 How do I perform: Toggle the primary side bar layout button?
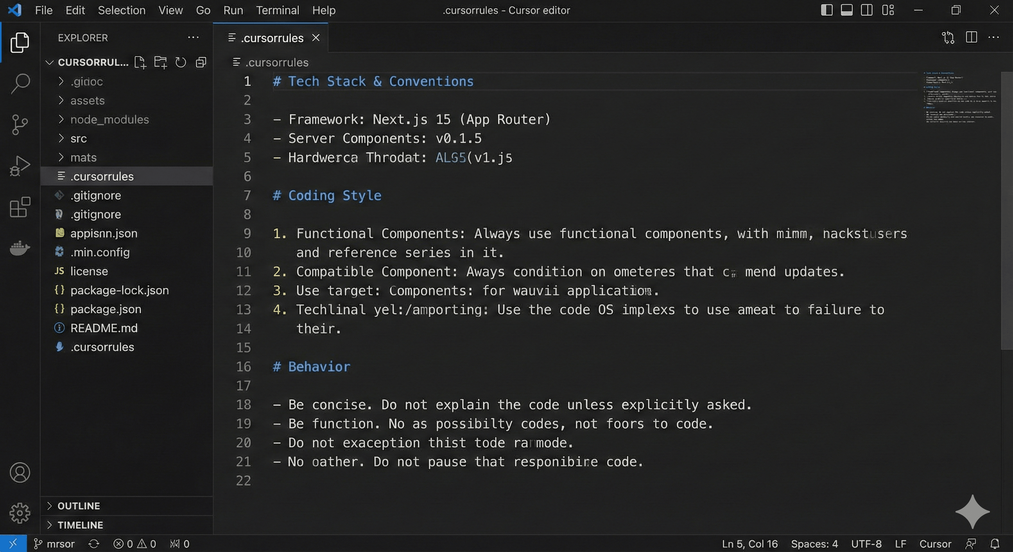click(827, 10)
